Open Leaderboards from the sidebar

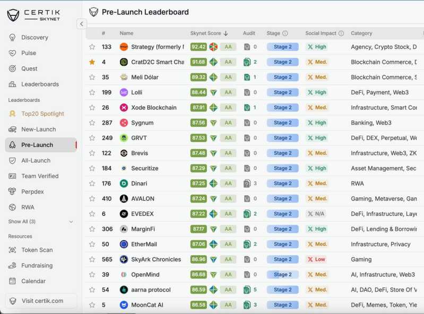click(40, 84)
